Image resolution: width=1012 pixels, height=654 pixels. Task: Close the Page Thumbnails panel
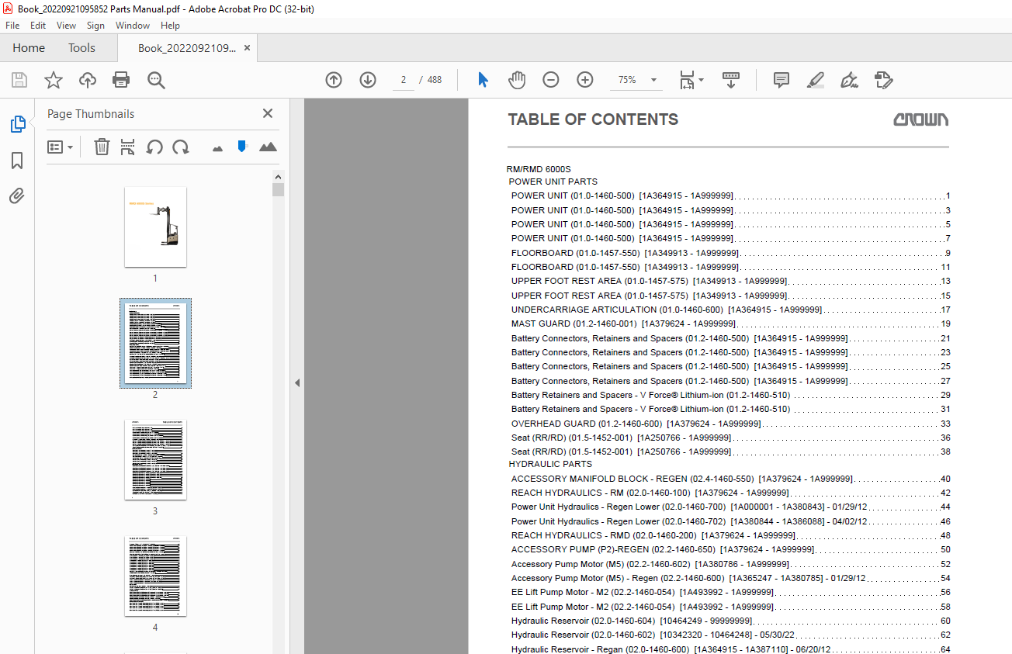click(x=268, y=113)
